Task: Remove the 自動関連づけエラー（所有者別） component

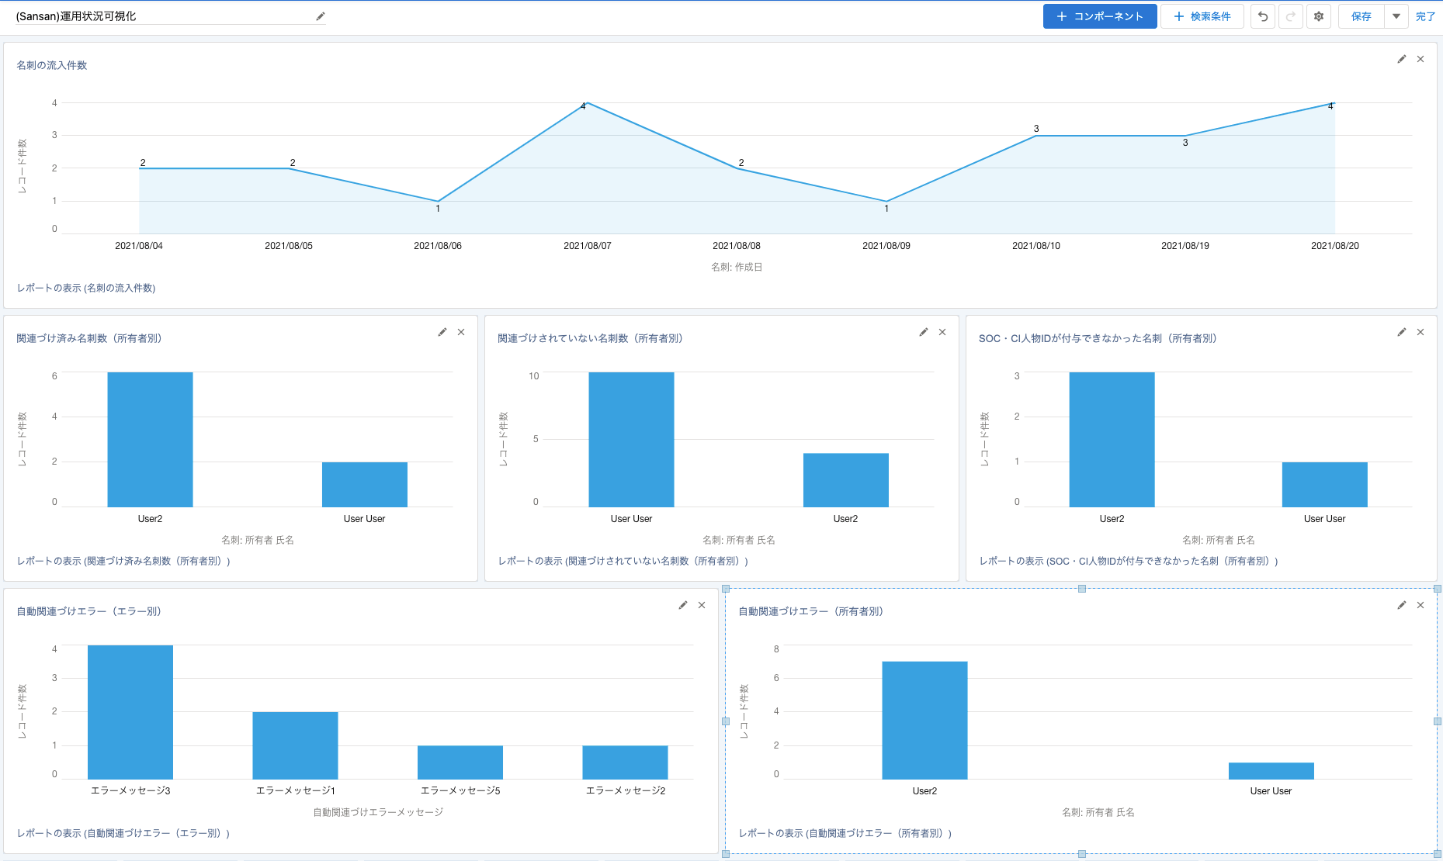Action: coord(1420,605)
